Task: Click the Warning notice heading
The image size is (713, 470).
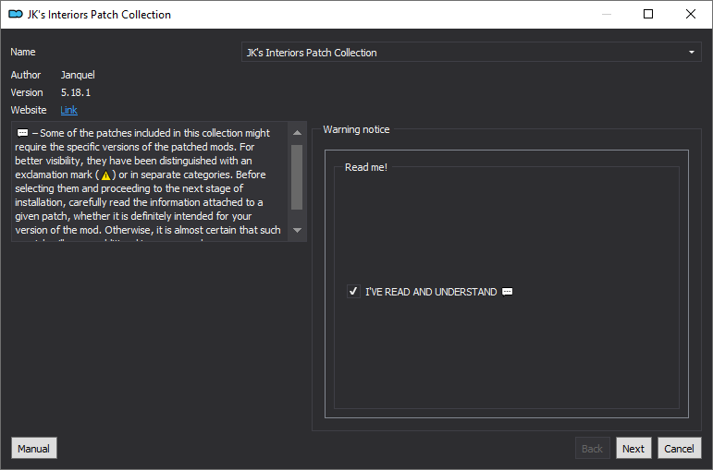Action: coord(356,129)
